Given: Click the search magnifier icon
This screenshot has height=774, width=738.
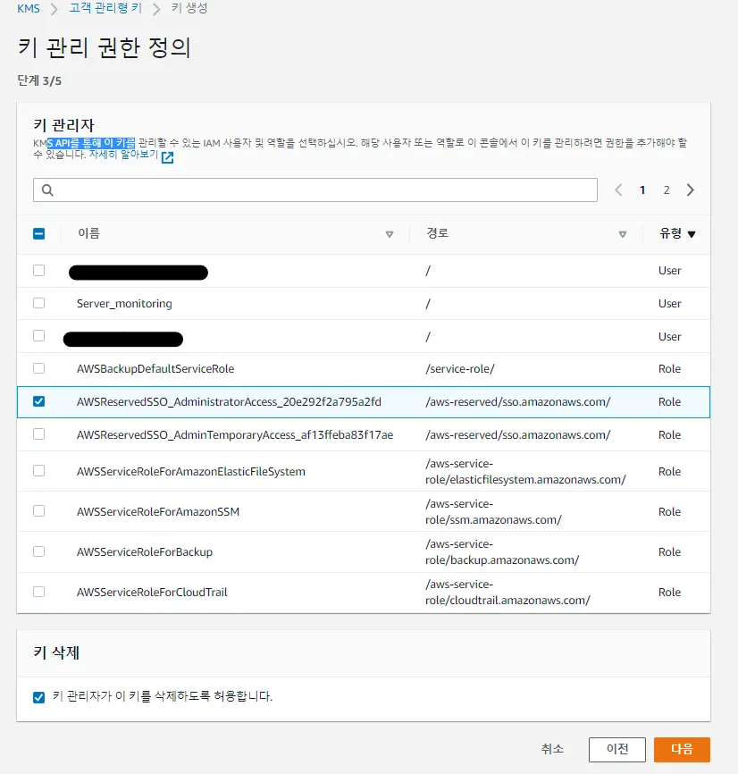Looking at the screenshot, I should 47,190.
